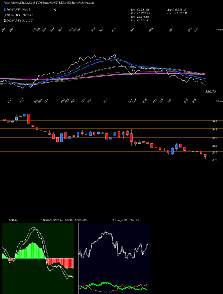223x294 pixels.
Task: Click the last red candlestick near 279
Action: click(x=205, y=155)
